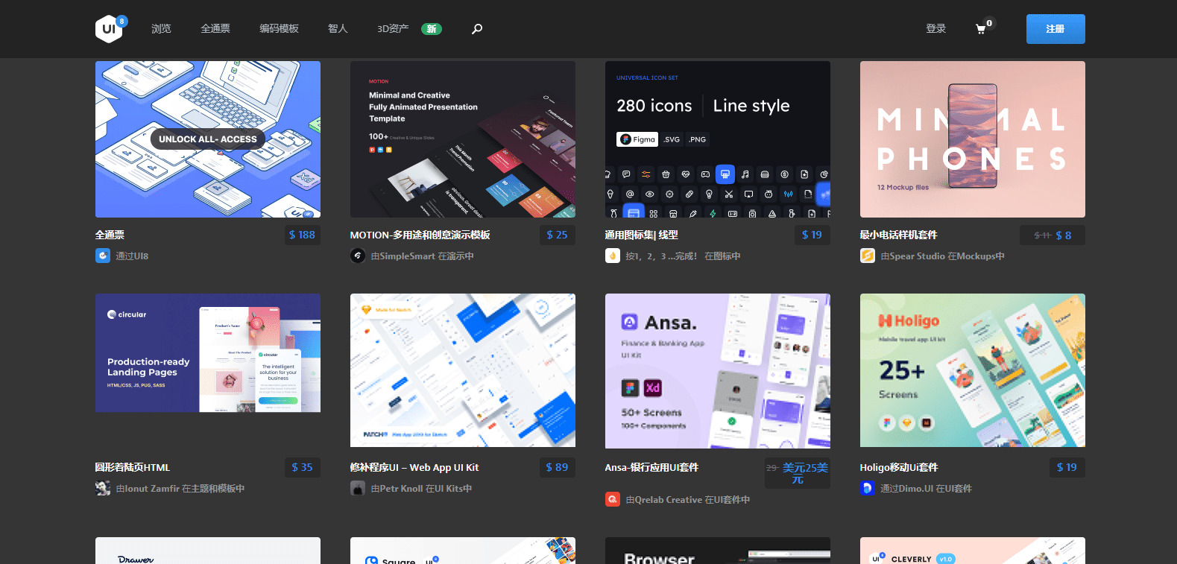Click Qrelab Creative author avatar
Screen dimensions: 1177x564
click(613, 499)
